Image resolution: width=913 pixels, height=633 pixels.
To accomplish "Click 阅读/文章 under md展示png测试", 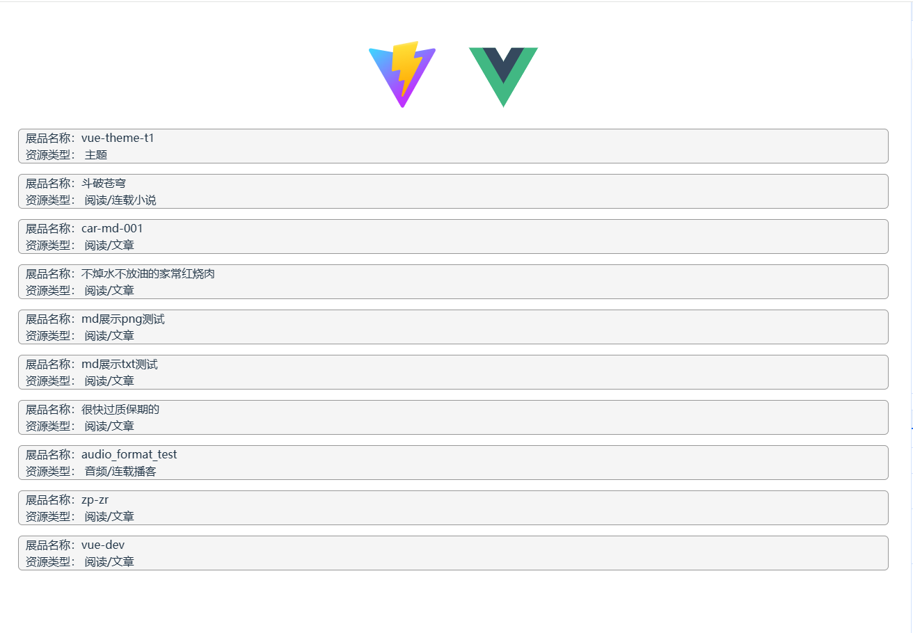I will coord(109,336).
